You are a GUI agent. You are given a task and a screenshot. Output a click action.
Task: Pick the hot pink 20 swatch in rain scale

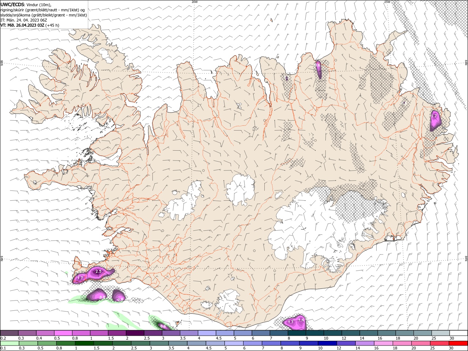point(421,343)
